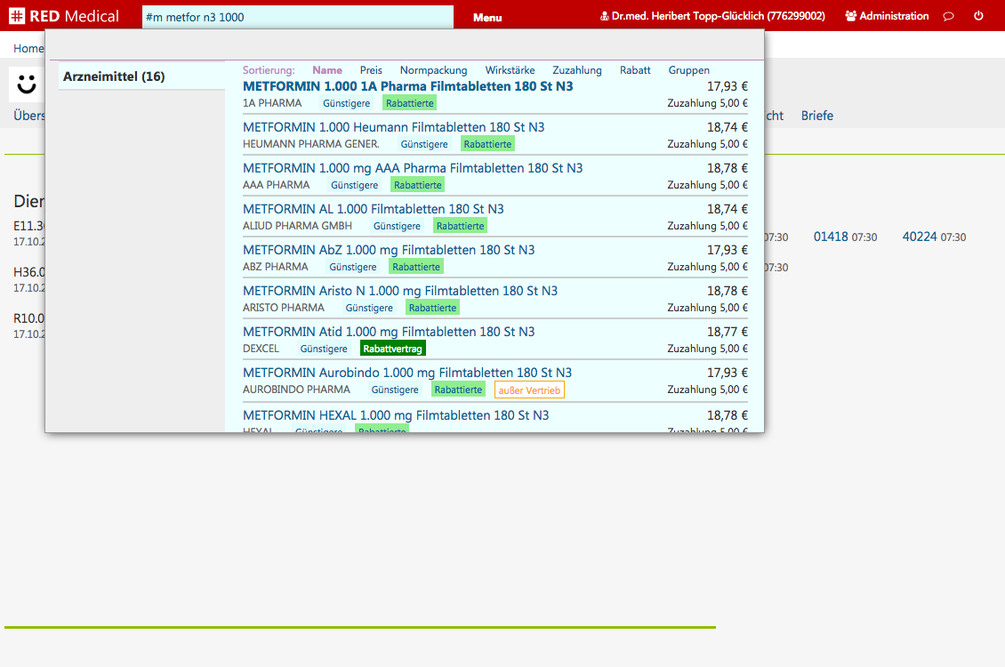This screenshot has height=667, width=1005.
Task: Click Rabattierte for AAA PHARMA
Action: [418, 185]
